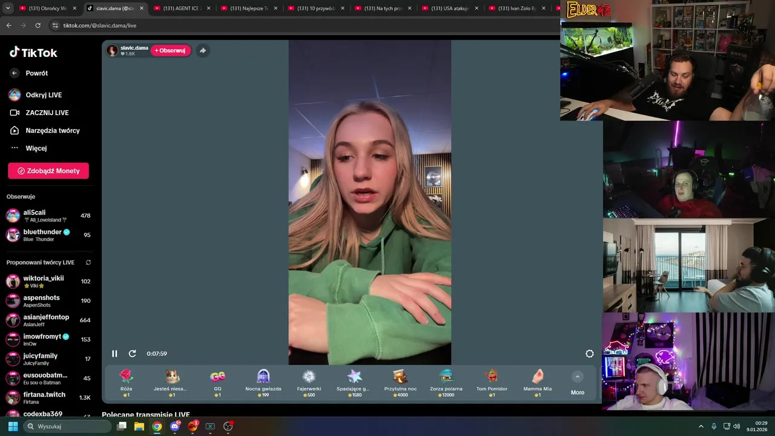775x436 pixels.
Task: Click the Zdobądź Monety button
Action: point(48,171)
